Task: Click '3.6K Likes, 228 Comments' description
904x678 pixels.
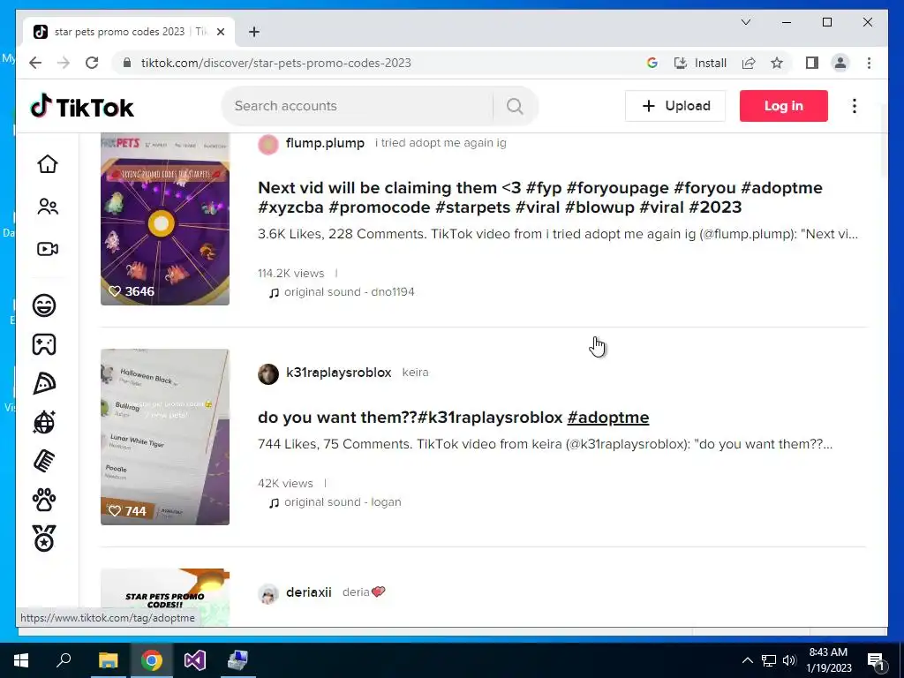Action: (x=558, y=234)
